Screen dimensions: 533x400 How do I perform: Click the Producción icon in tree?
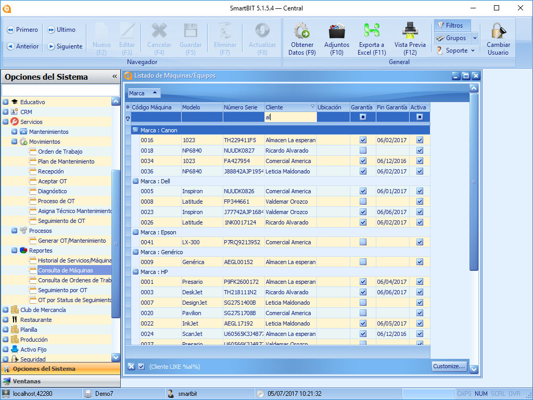coord(15,339)
